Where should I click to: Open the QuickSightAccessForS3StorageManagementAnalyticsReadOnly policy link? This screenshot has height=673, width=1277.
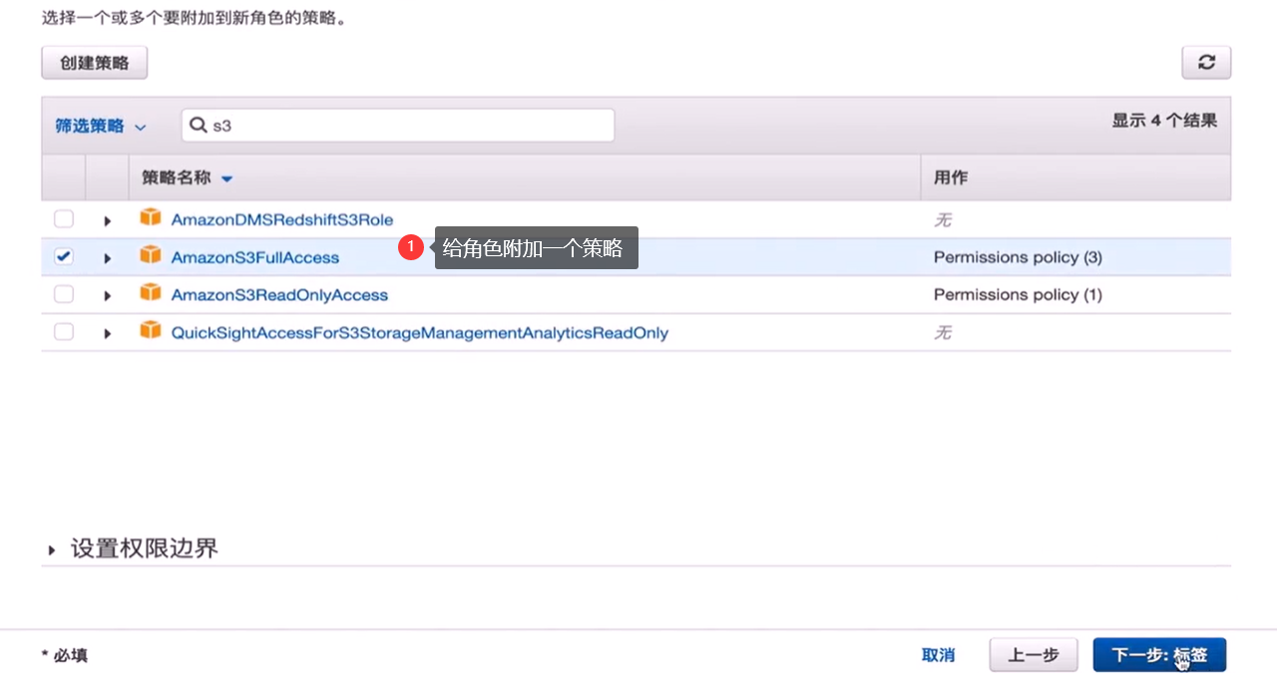tap(420, 333)
